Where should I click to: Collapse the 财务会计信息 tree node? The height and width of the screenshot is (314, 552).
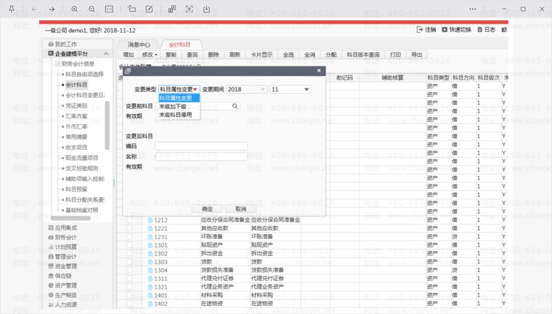pyautogui.click(x=57, y=64)
